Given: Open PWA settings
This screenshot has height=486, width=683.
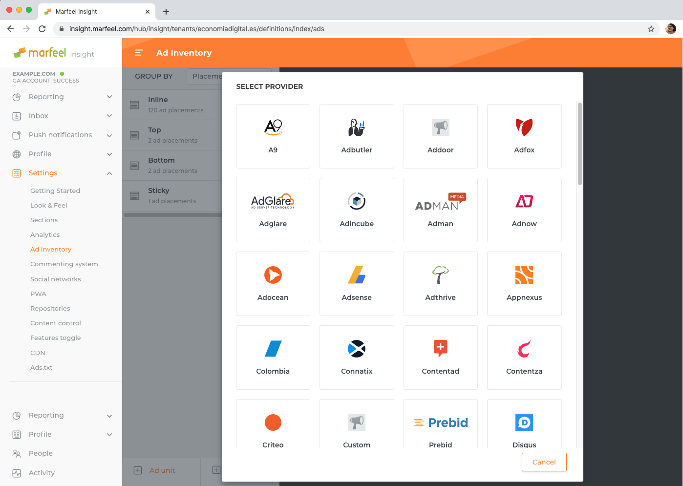Looking at the screenshot, I should point(38,294).
